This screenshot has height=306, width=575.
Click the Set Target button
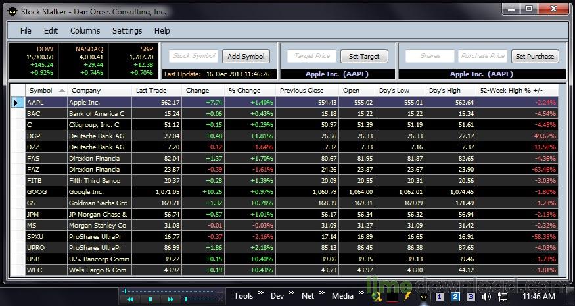(x=364, y=56)
